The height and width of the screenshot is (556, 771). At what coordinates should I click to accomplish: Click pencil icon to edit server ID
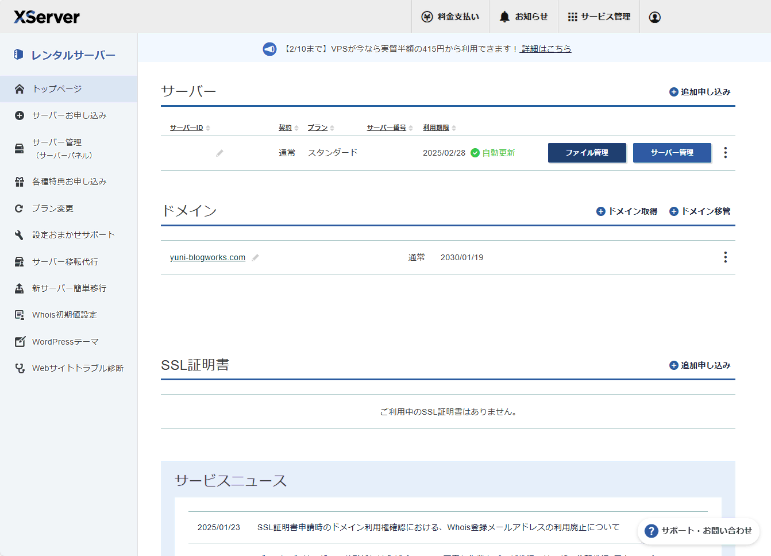[x=219, y=153]
